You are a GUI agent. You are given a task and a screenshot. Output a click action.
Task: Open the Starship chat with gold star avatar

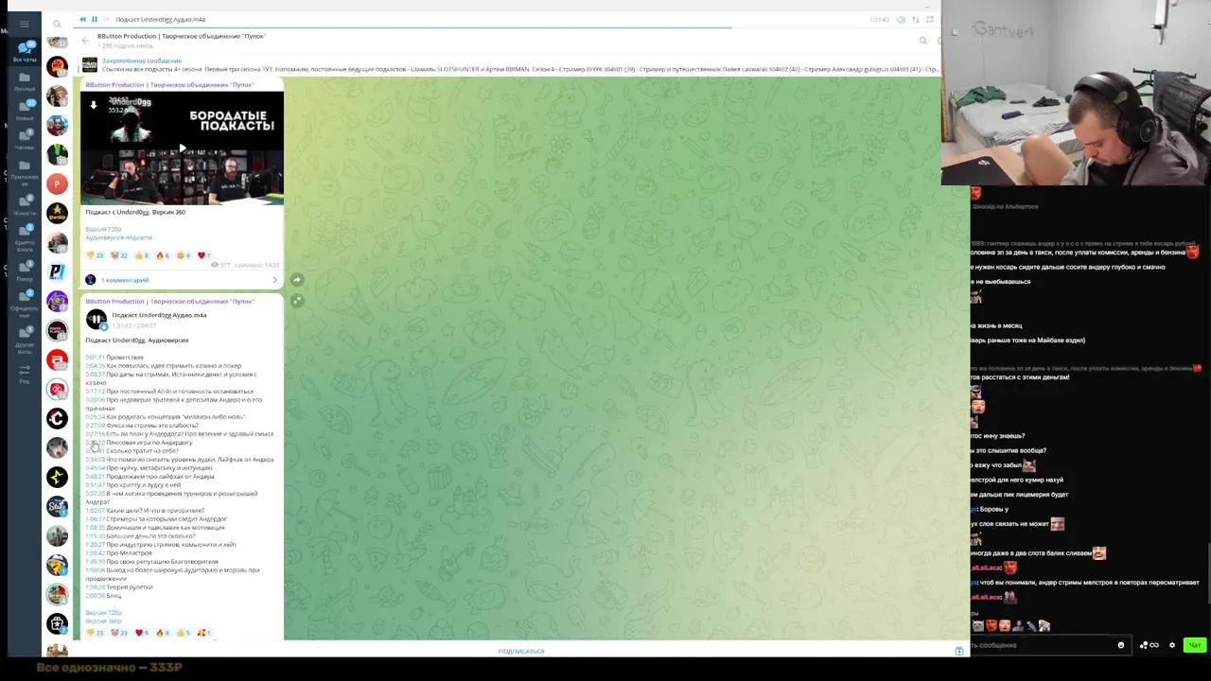point(58,213)
